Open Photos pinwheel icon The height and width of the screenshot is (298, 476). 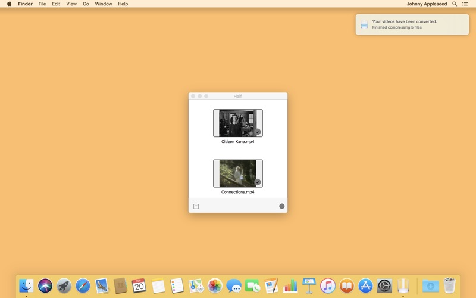coord(215,286)
